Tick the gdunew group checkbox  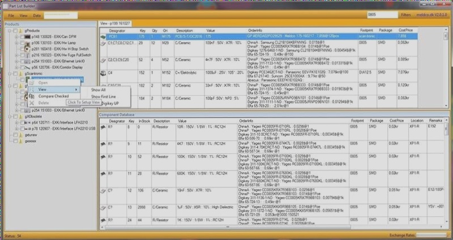pos(14,136)
